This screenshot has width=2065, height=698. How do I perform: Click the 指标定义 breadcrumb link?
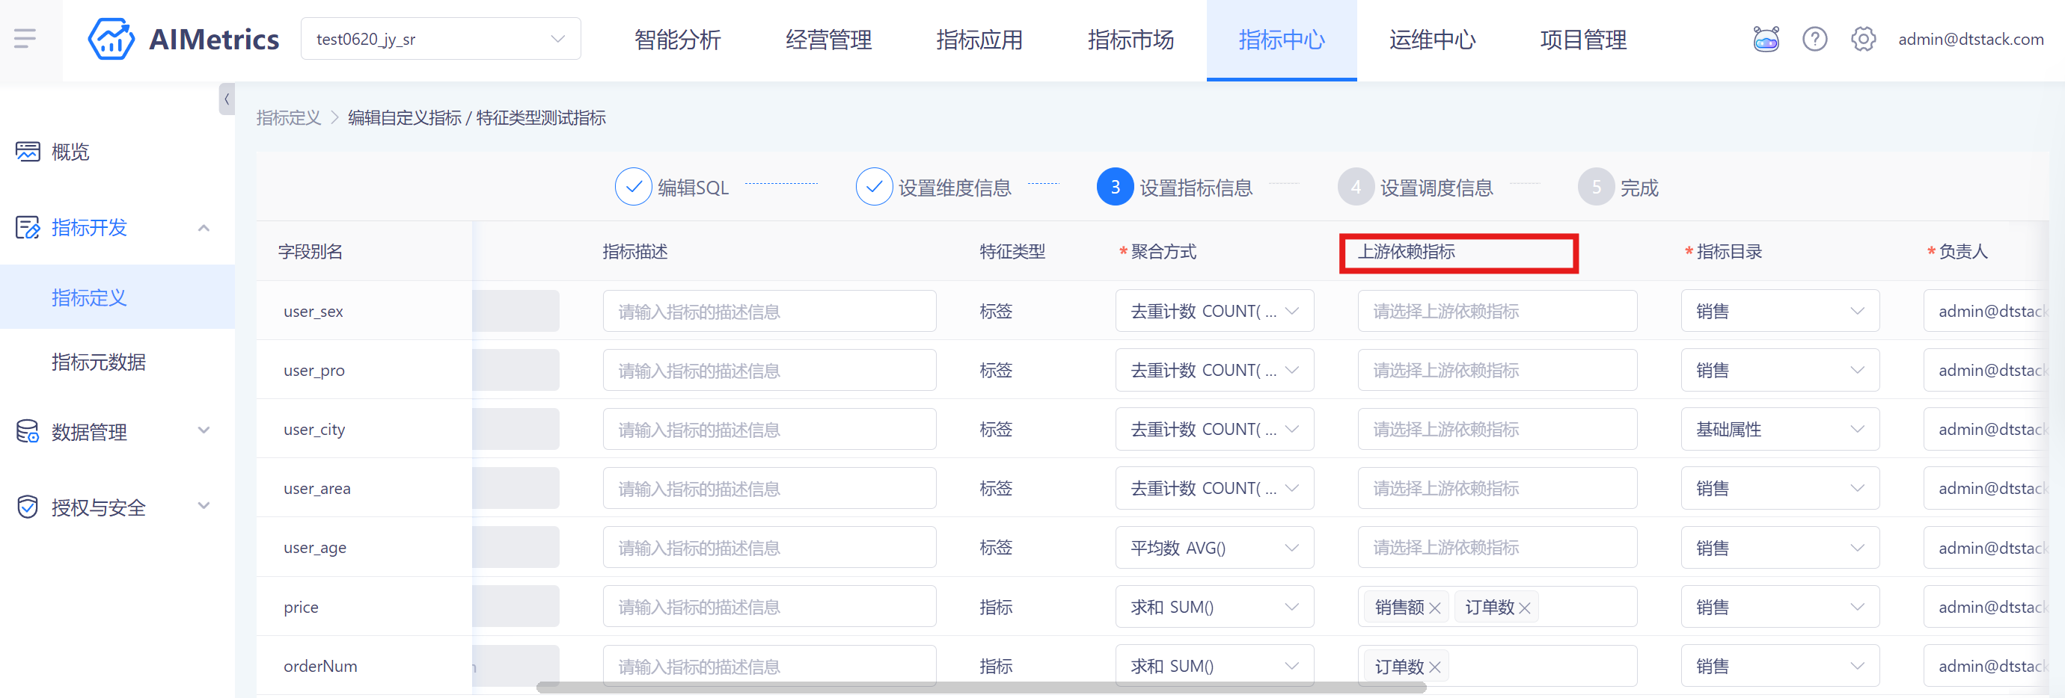(289, 119)
